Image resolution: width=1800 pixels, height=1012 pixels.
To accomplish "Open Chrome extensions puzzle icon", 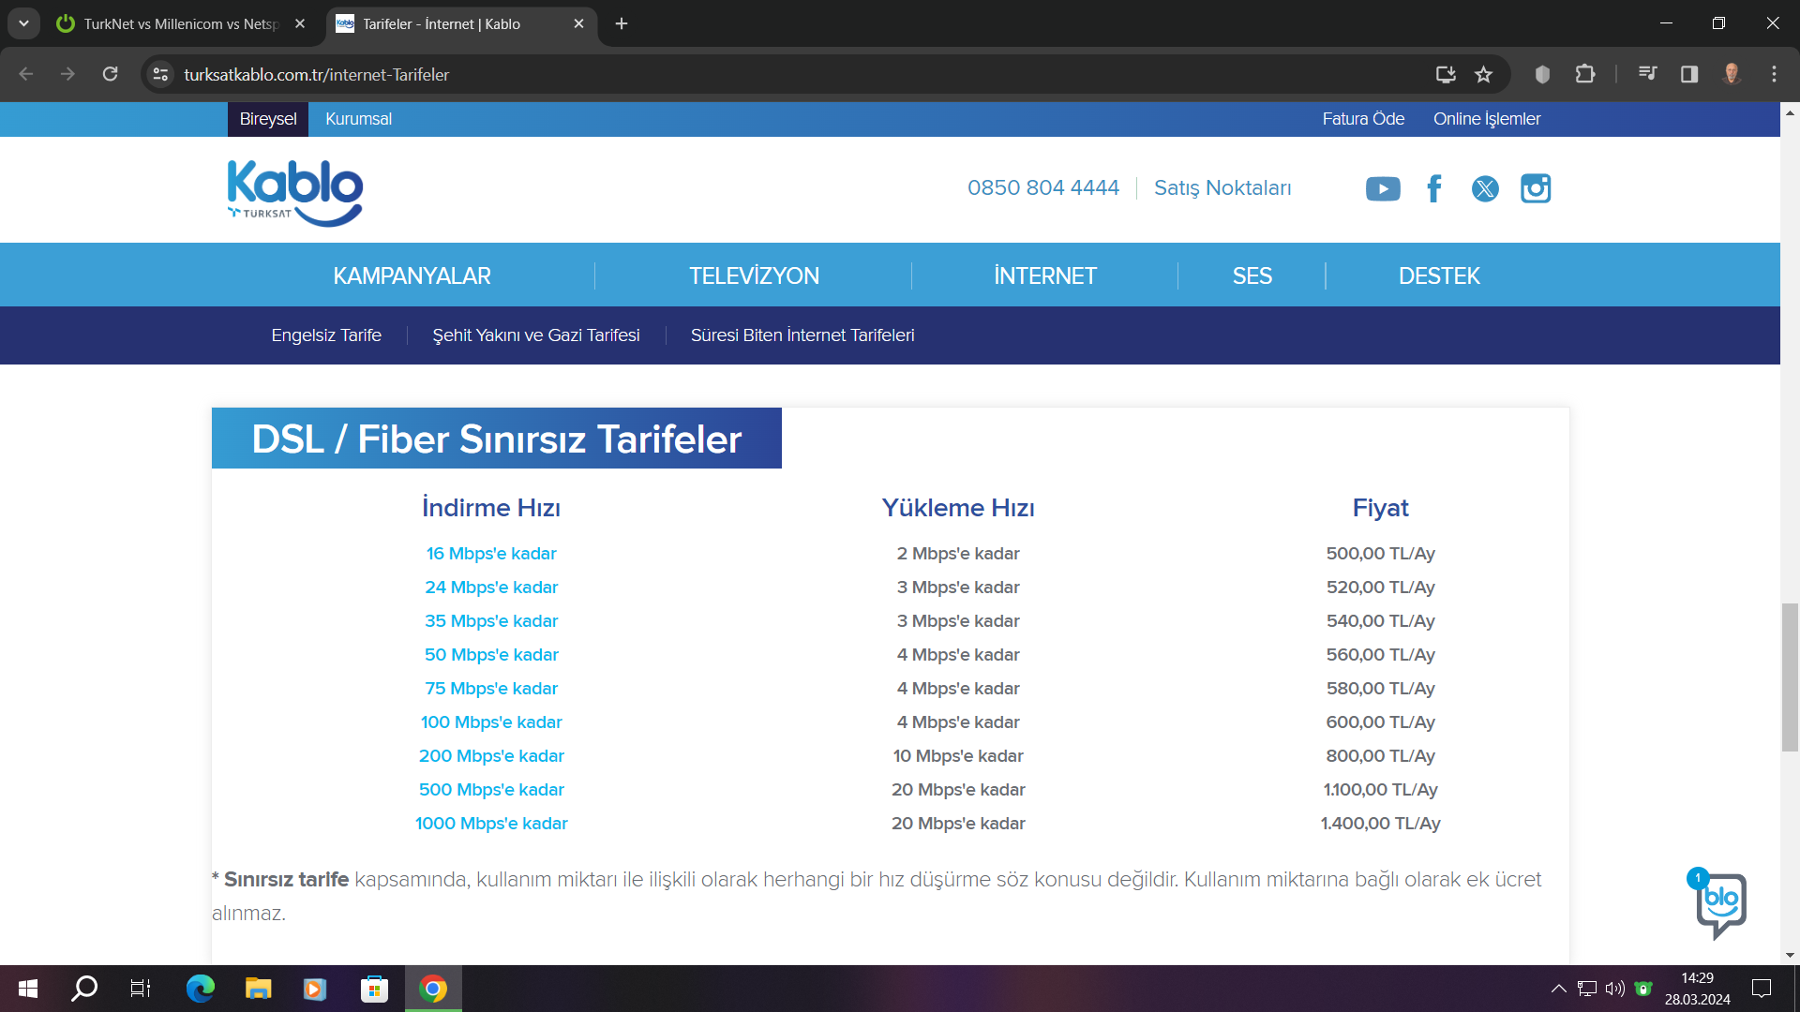I will coord(1585,74).
